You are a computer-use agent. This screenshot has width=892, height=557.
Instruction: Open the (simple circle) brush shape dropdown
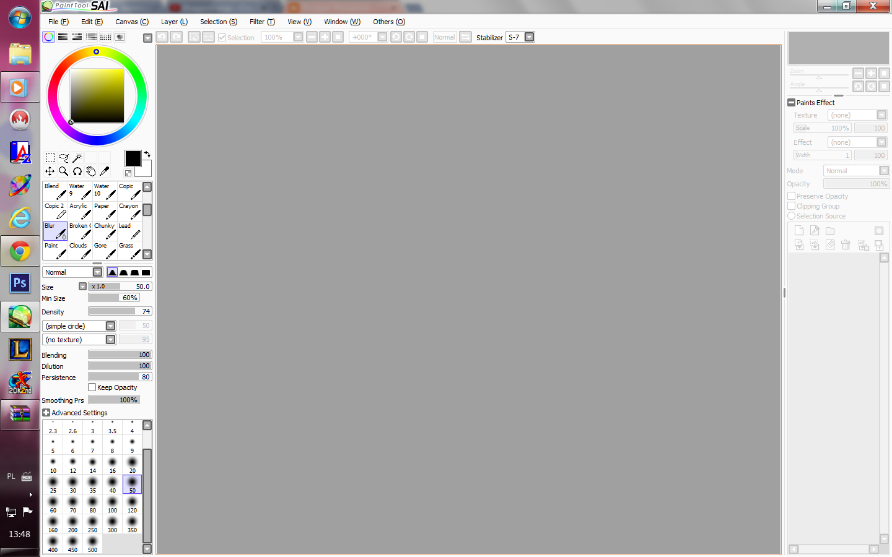[x=110, y=326]
